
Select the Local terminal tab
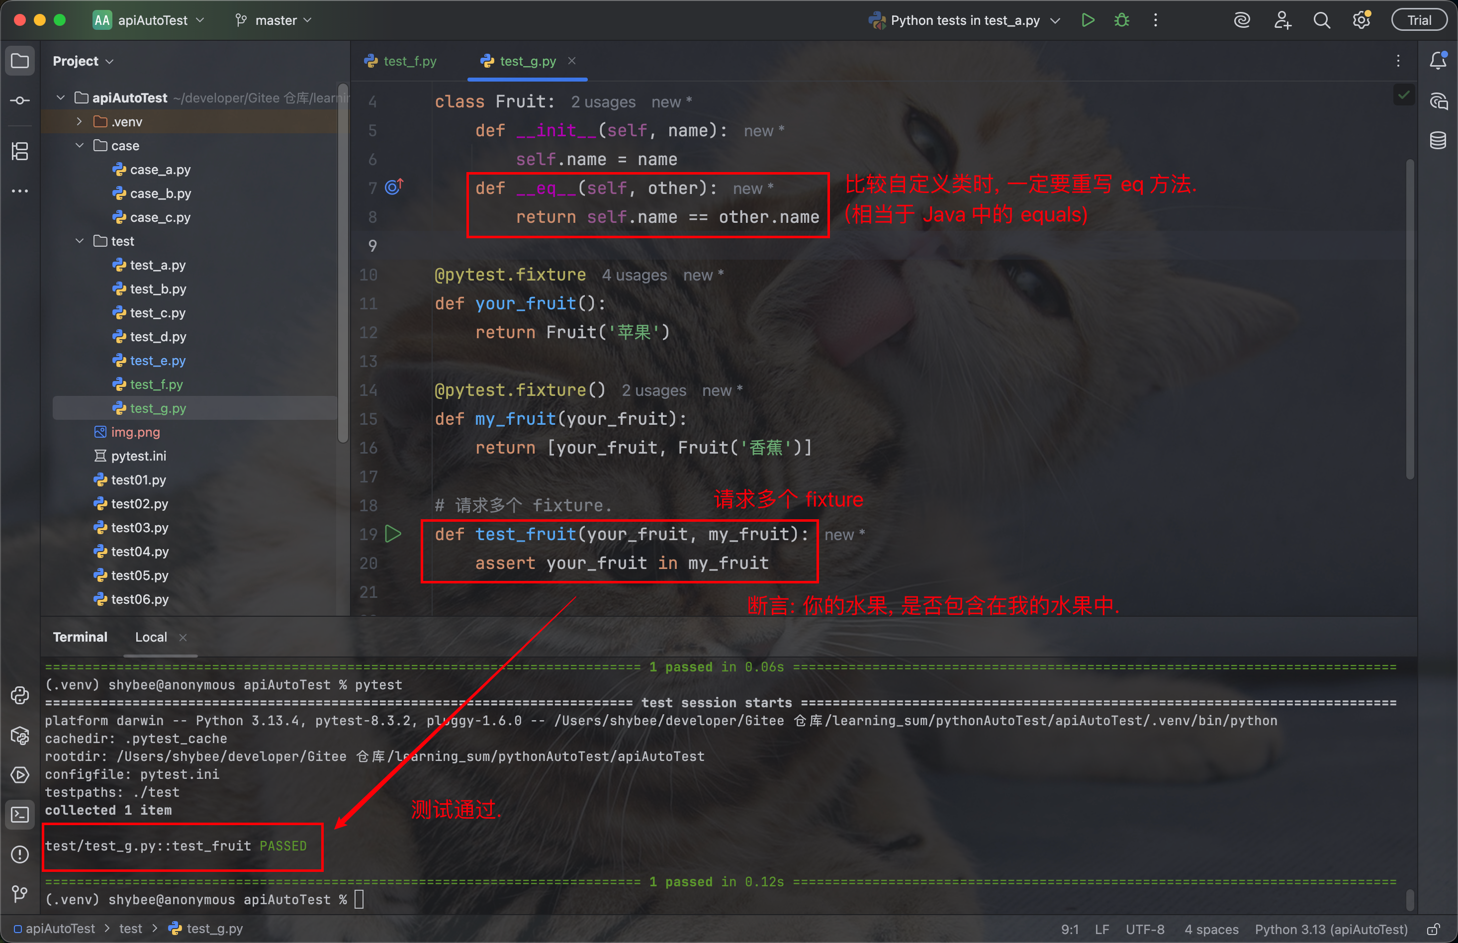tap(151, 637)
